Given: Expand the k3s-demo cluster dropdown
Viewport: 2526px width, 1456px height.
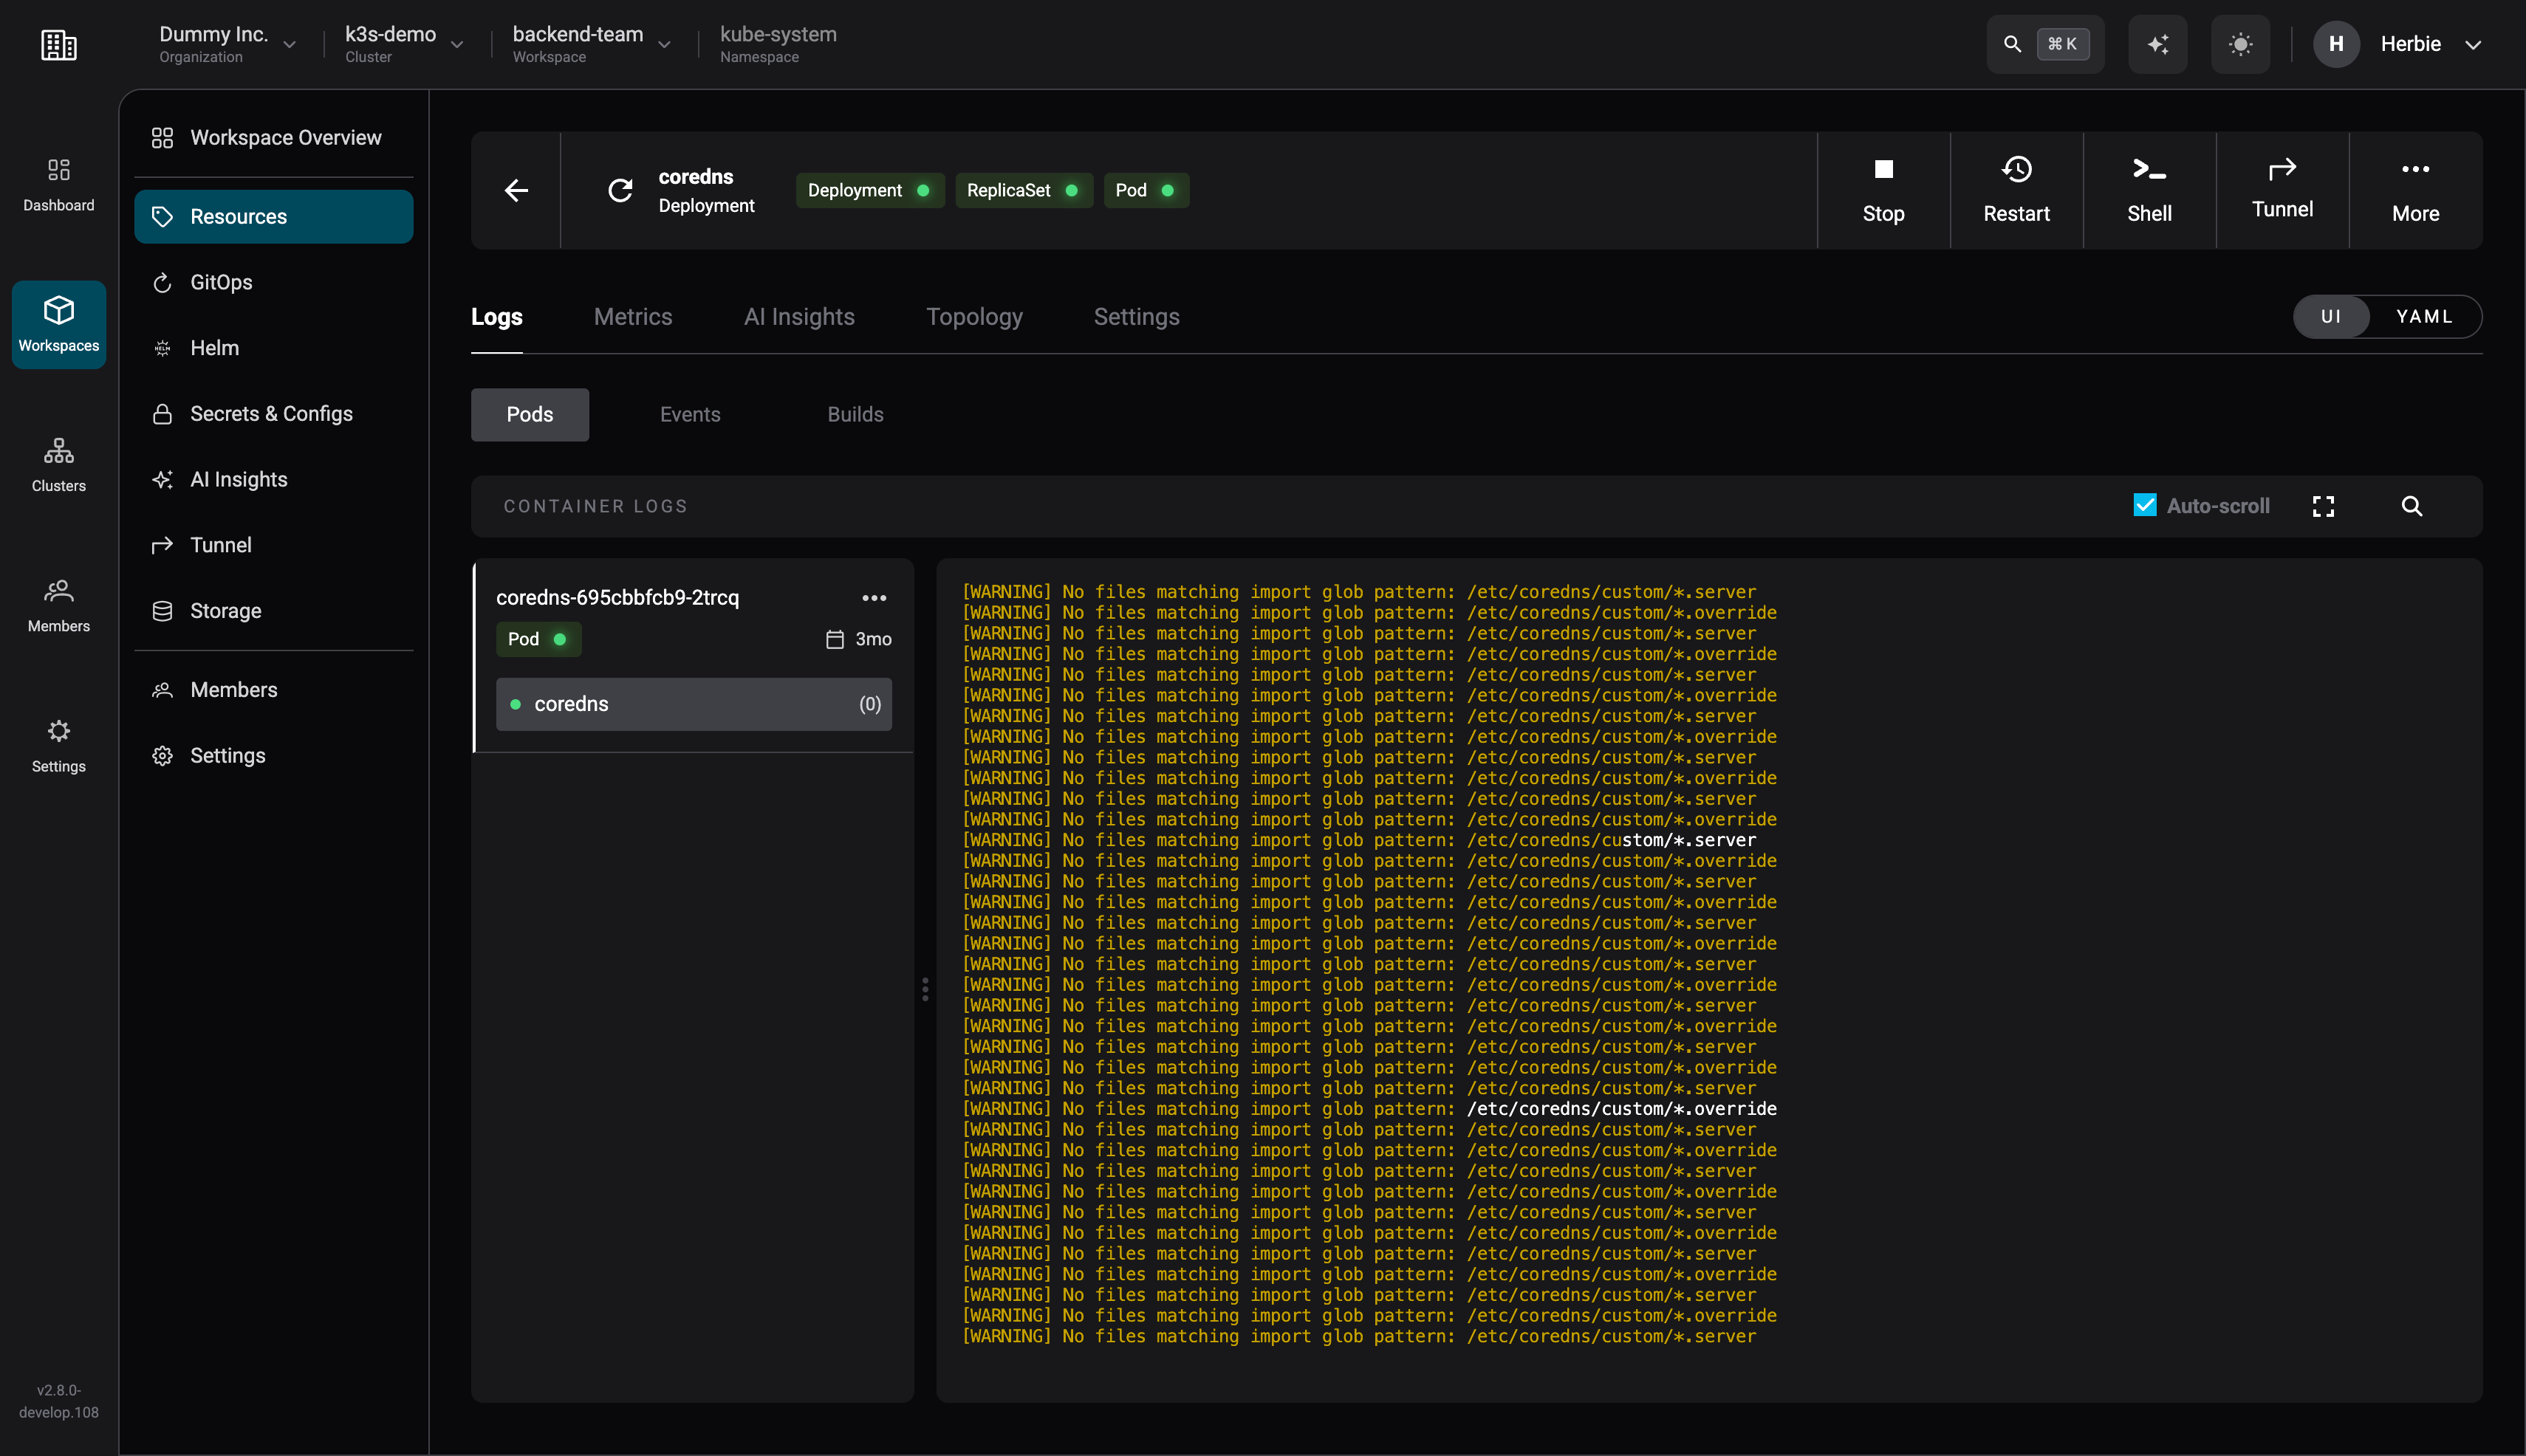Looking at the screenshot, I should coord(457,45).
